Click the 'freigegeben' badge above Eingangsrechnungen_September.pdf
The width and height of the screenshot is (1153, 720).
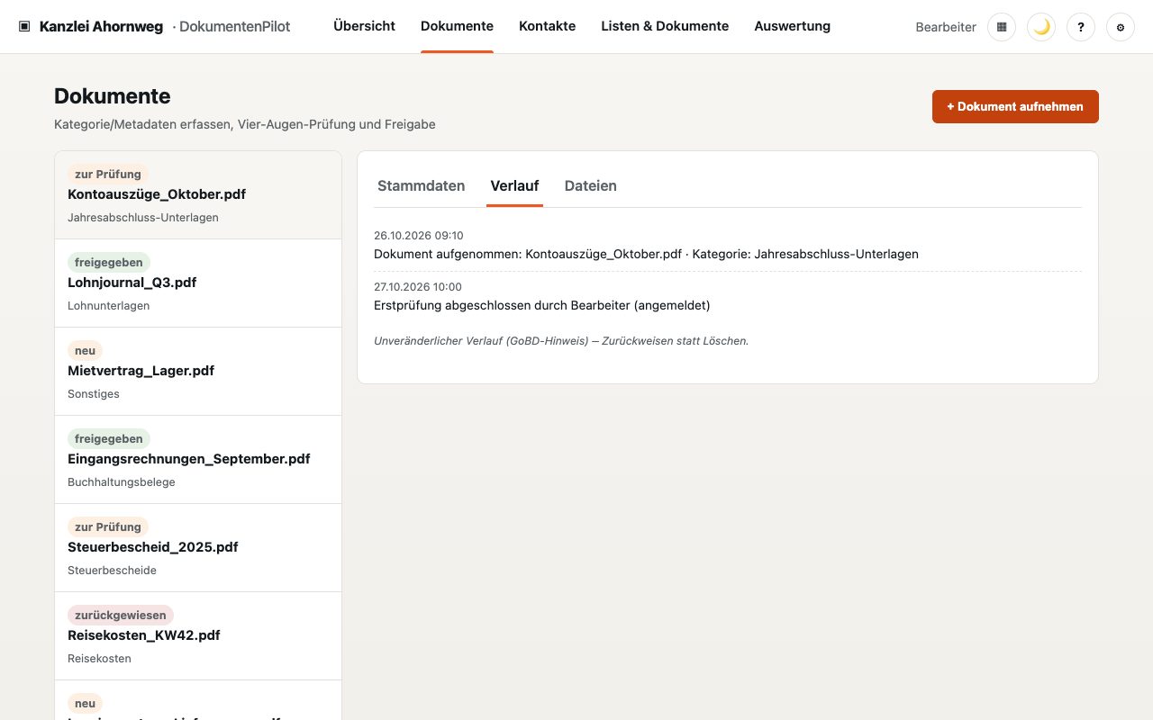[x=109, y=439]
